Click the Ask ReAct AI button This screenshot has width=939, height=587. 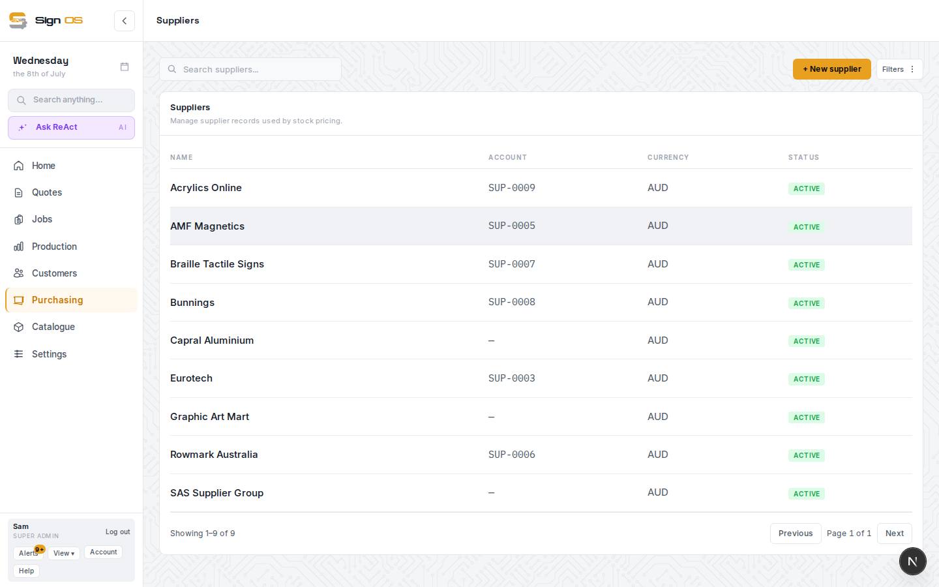click(72, 128)
